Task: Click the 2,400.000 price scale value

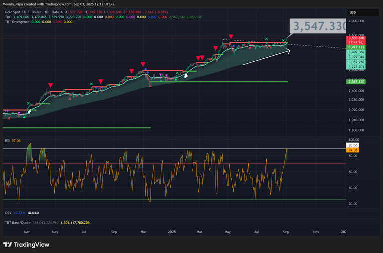Action: pos(356,91)
